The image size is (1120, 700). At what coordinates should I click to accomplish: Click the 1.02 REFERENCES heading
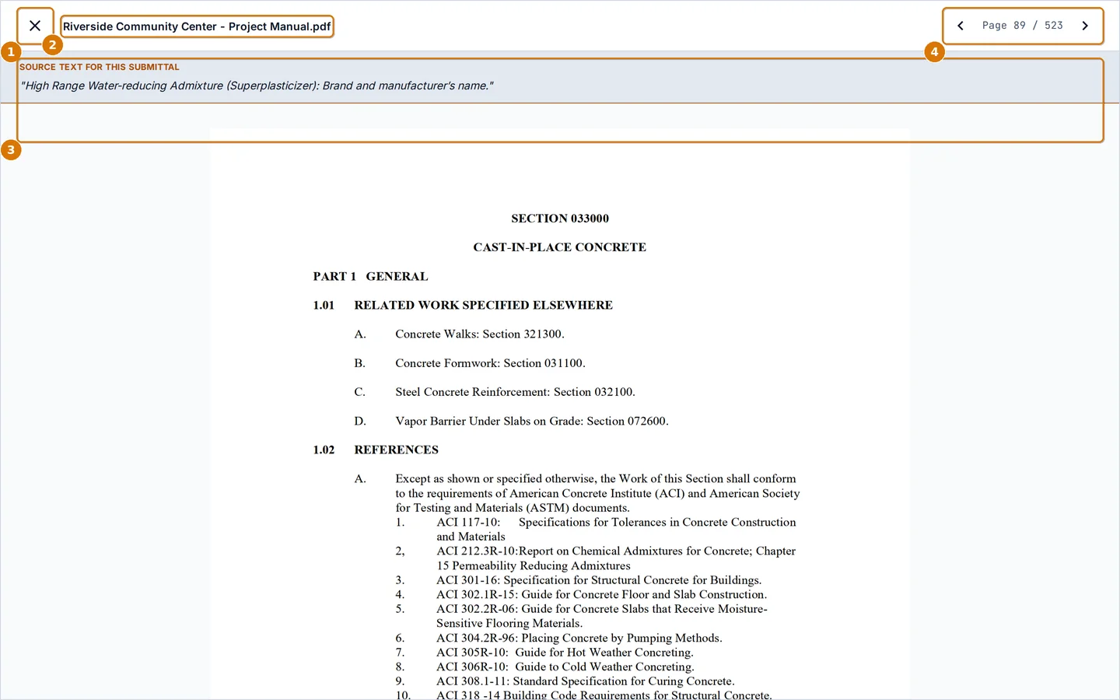376,450
